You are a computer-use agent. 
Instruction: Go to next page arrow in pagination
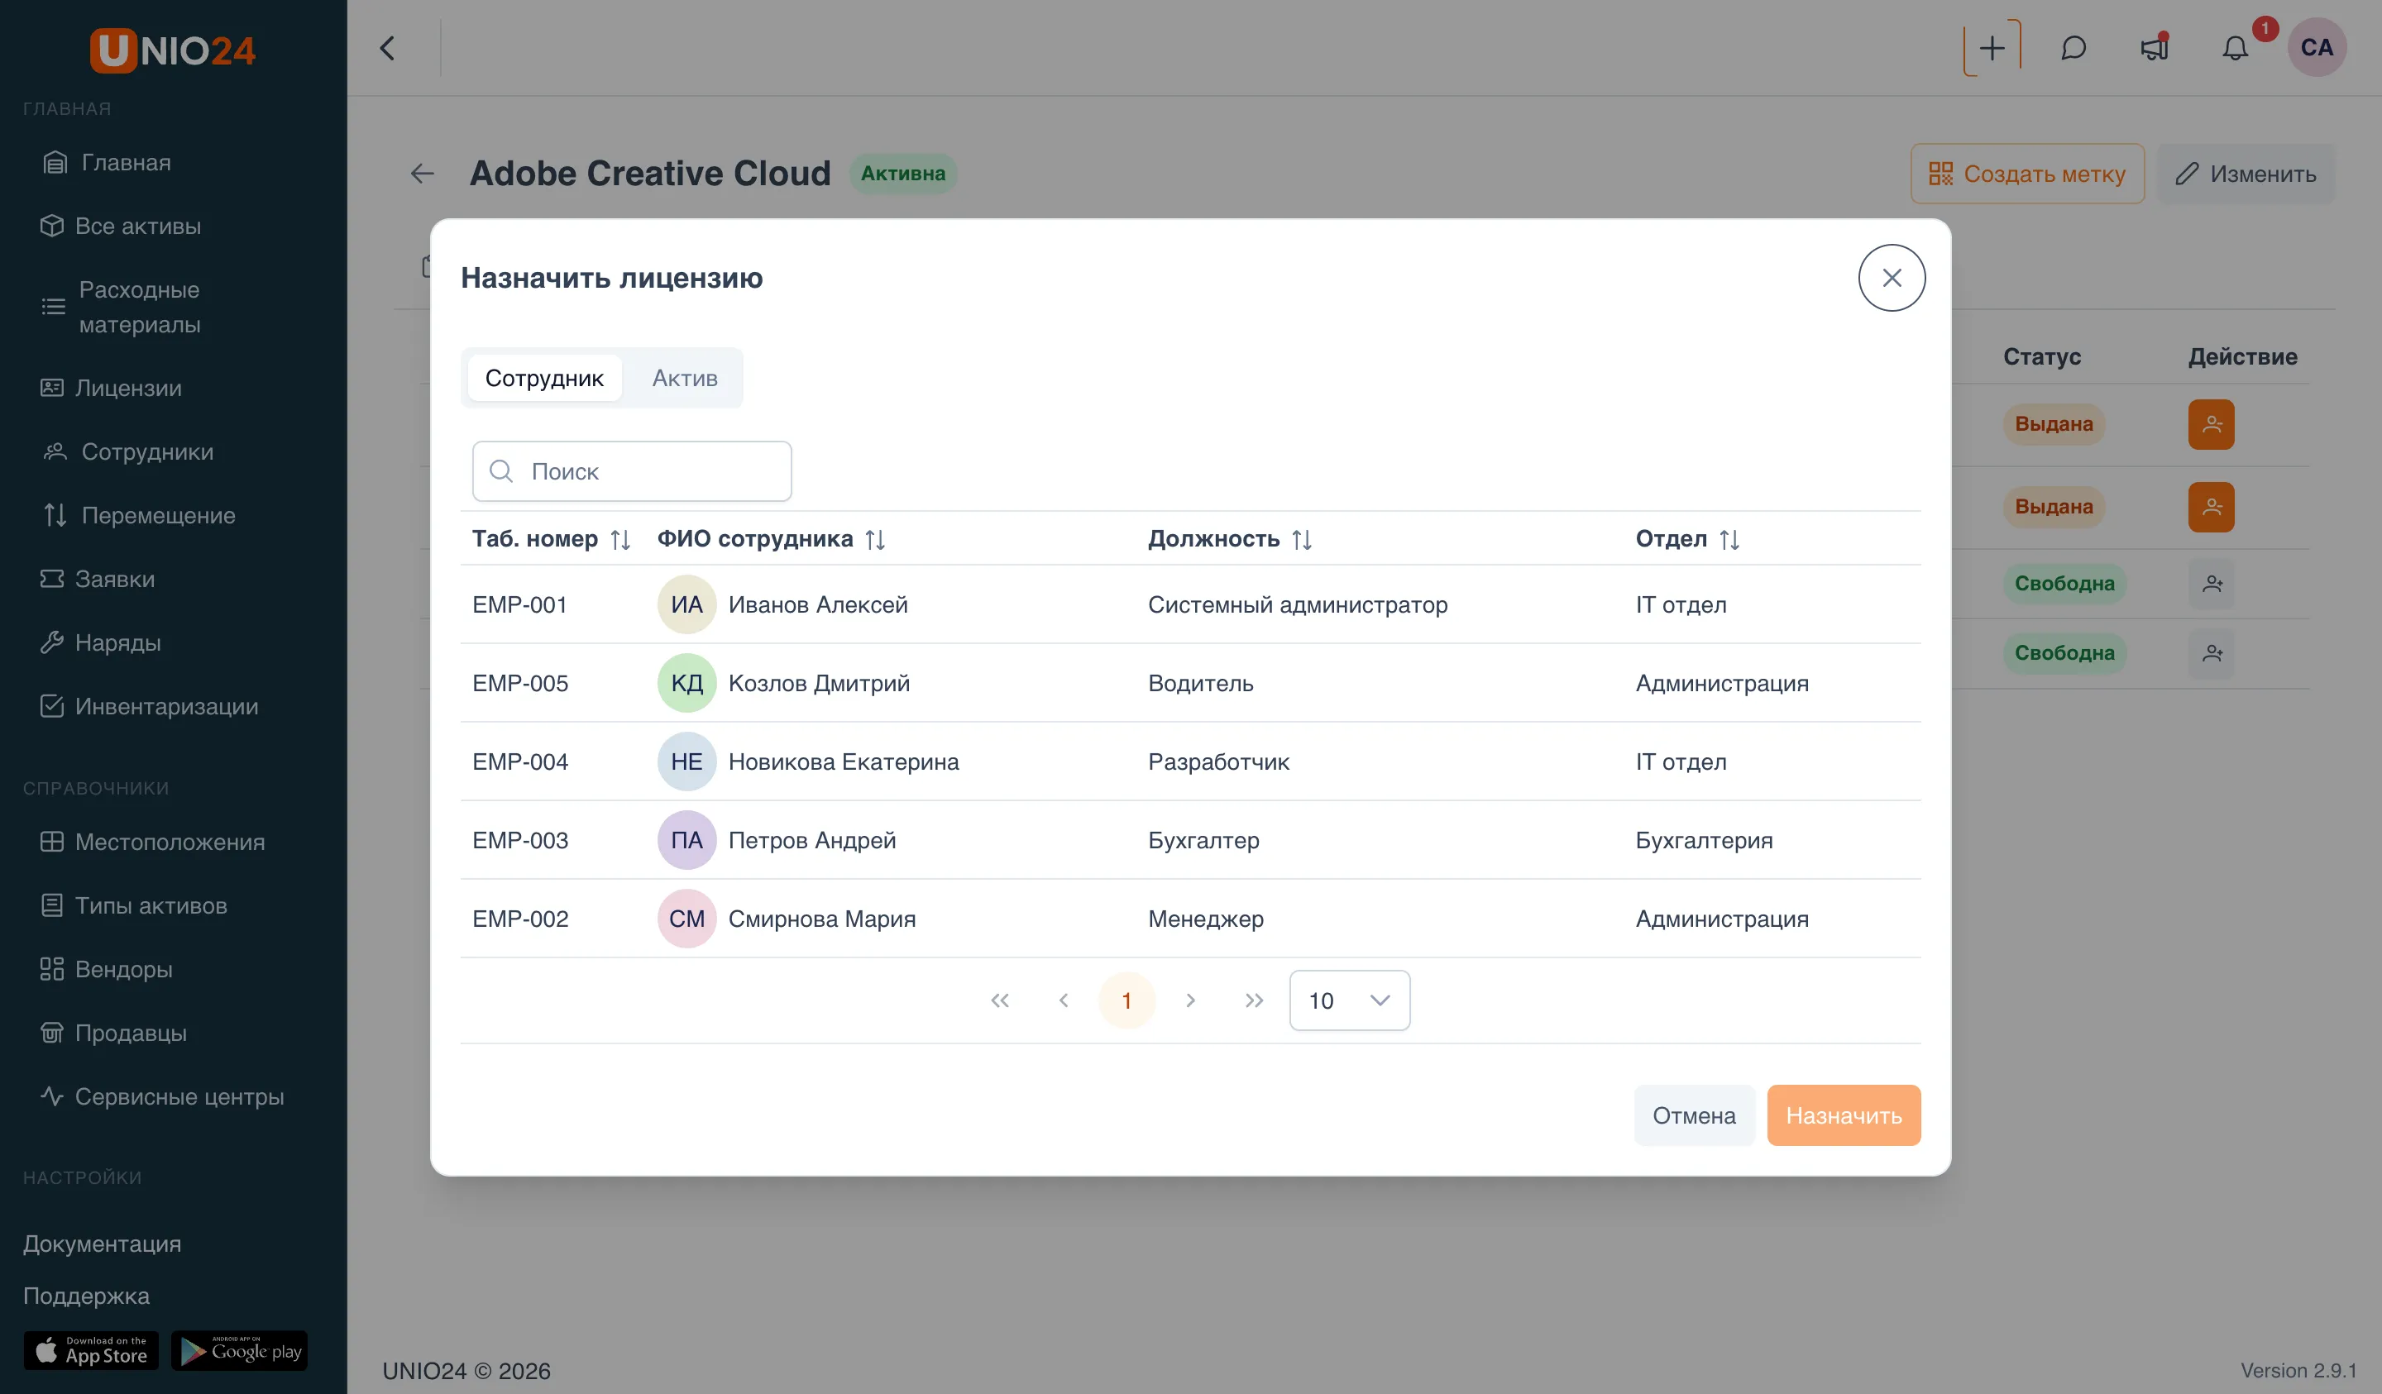(x=1190, y=1000)
